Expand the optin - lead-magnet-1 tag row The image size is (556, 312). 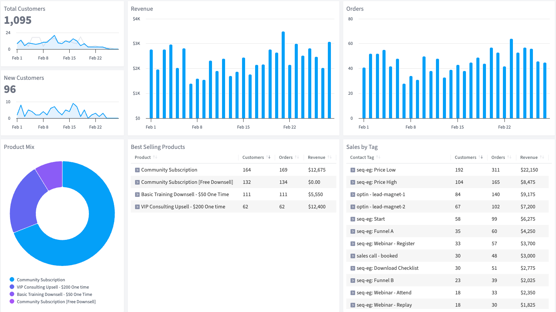point(352,195)
